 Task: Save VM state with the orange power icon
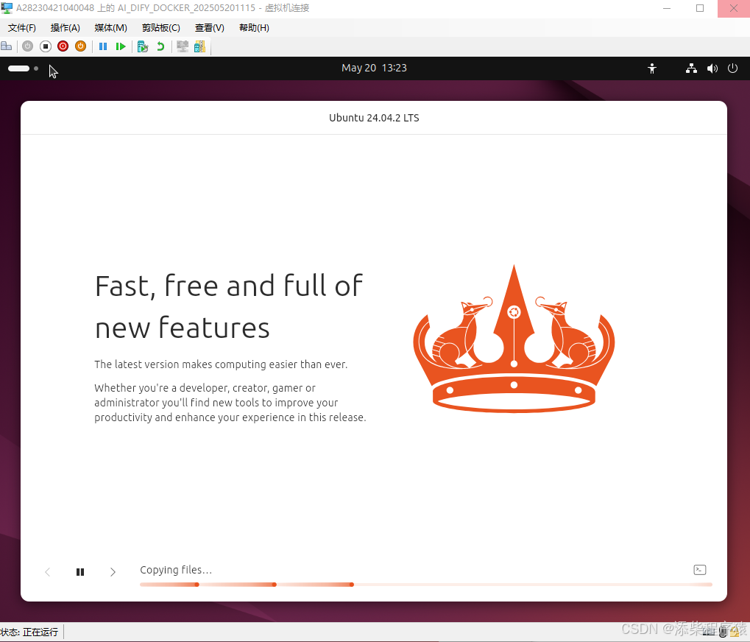tap(80, 46)
